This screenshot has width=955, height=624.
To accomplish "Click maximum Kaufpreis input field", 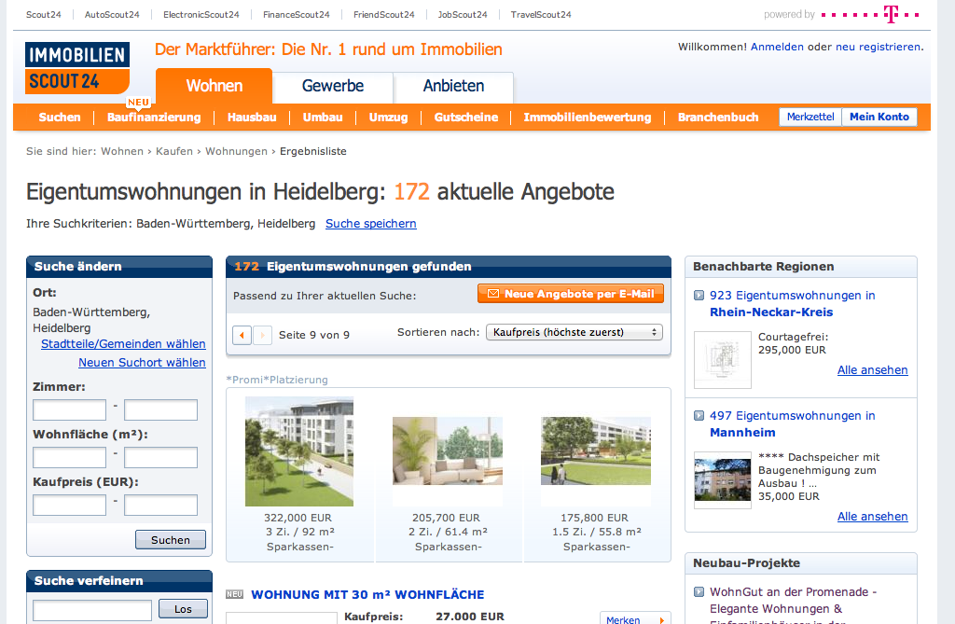I will pos(160,506).
